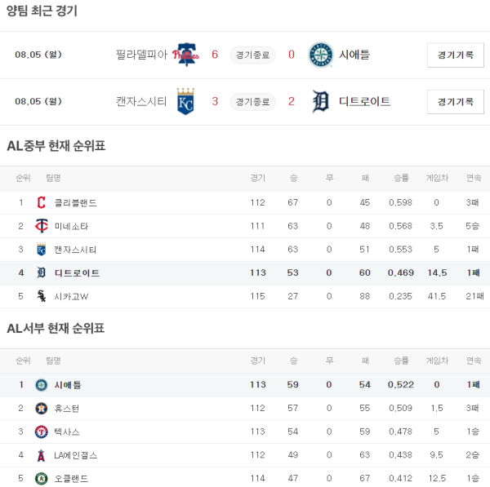
Task: Click the LA Angels logo
Action: click(x=42, y=455)
